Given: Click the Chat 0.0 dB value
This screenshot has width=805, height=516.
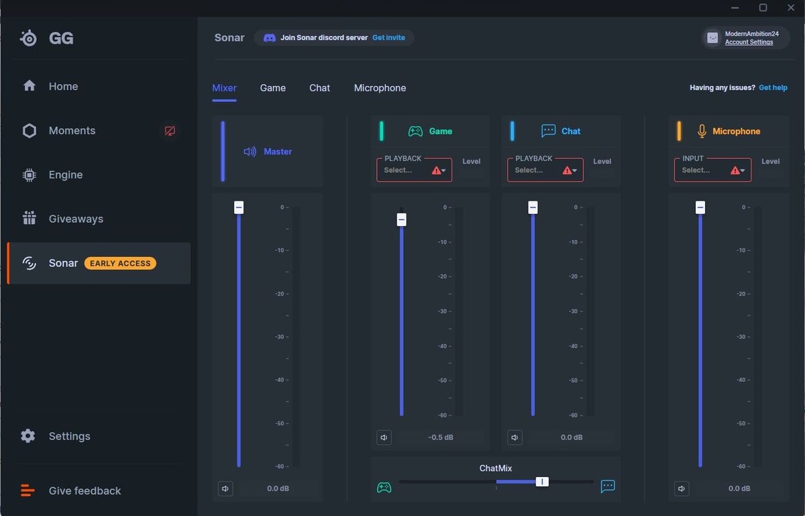Looking at the screenshot, I should coord(572,437).
